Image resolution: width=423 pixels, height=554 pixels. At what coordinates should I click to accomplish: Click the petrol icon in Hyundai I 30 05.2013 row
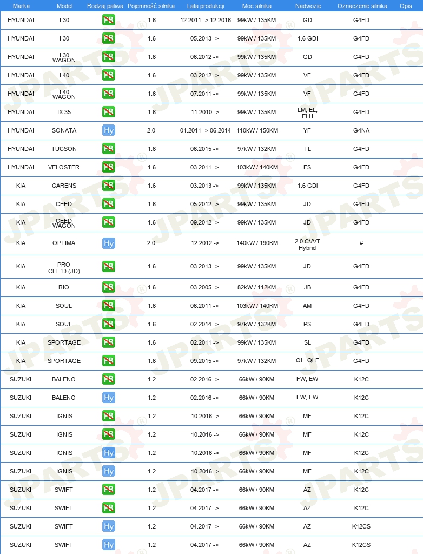[109, 38]
